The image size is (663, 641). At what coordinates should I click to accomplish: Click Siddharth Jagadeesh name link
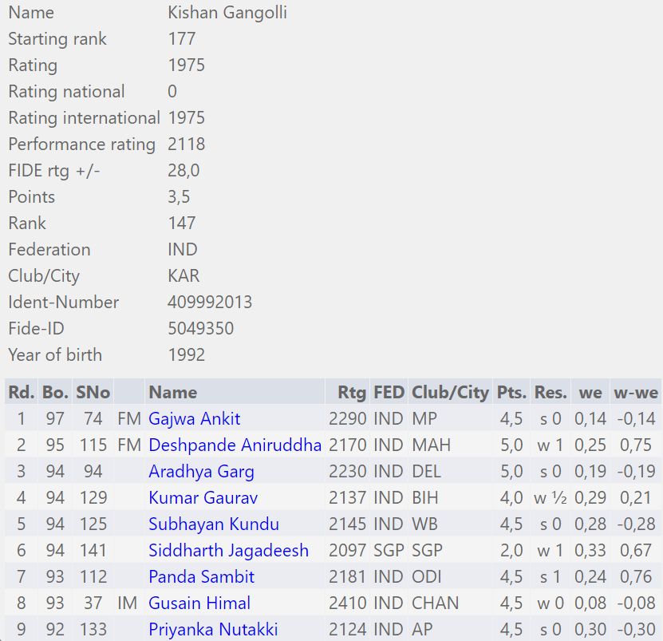(228, 550)
